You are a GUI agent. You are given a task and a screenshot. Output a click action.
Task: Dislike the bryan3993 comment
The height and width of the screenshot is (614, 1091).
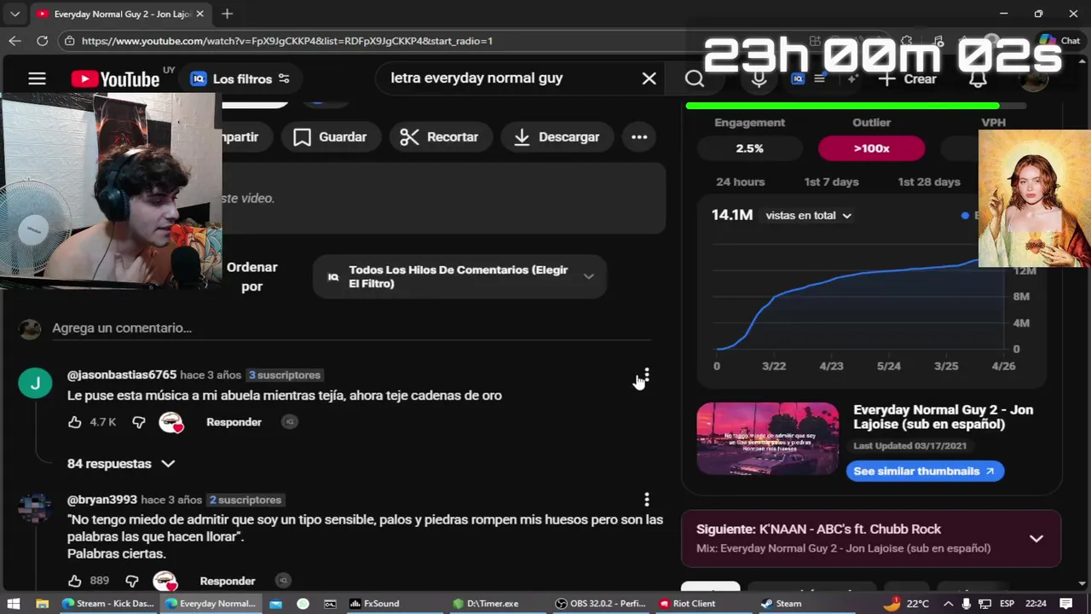[132, 581]
